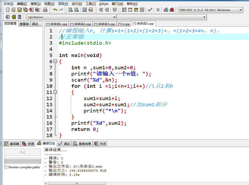This screenshot has width=249, height=185.
Task: Undo the last edit
Action: pos(55,10)
